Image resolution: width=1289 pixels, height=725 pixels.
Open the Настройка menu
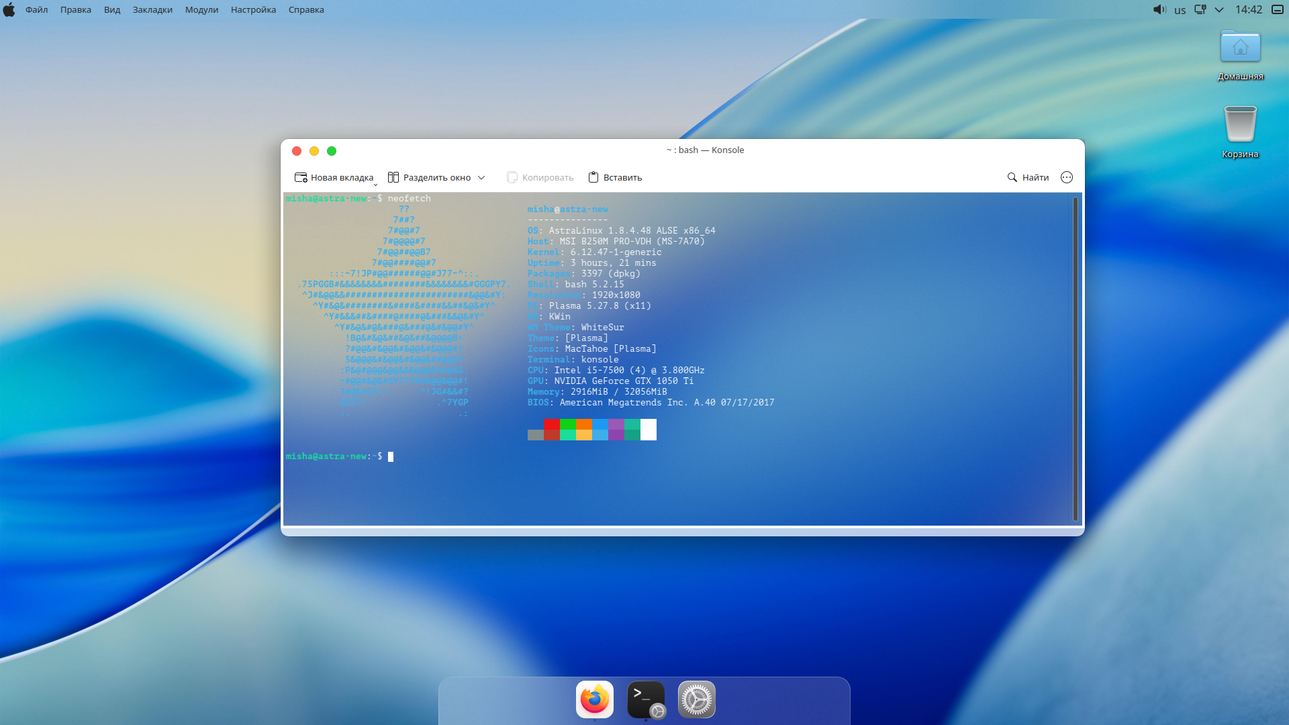click(253, 10)
